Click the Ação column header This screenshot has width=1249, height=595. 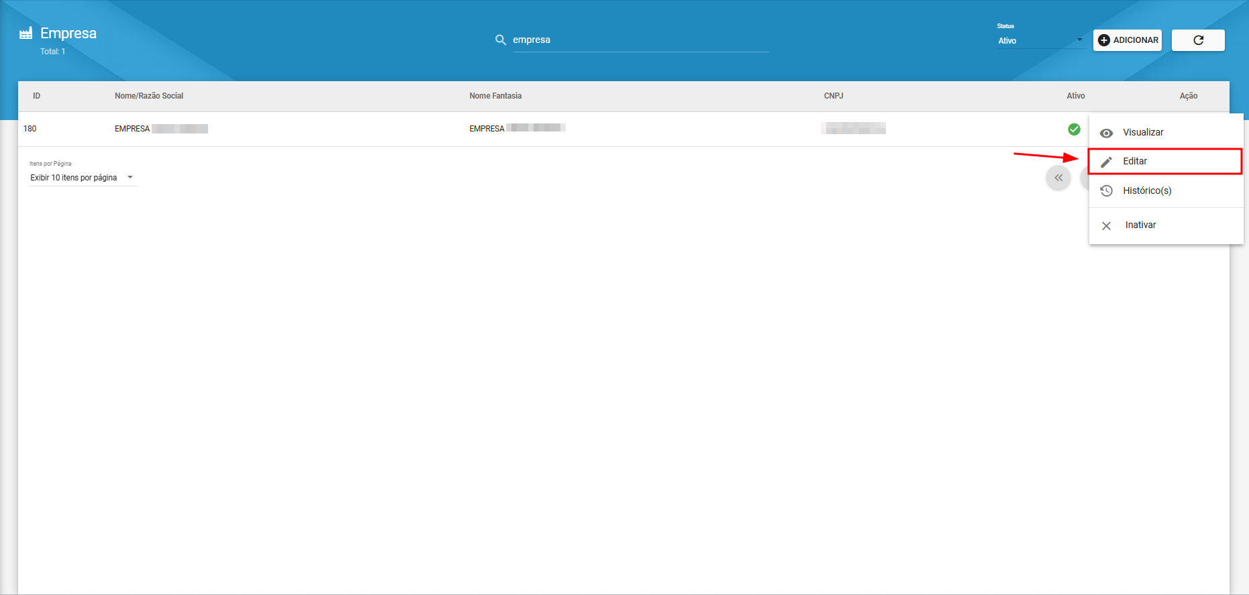click(x=1189, y=96)
